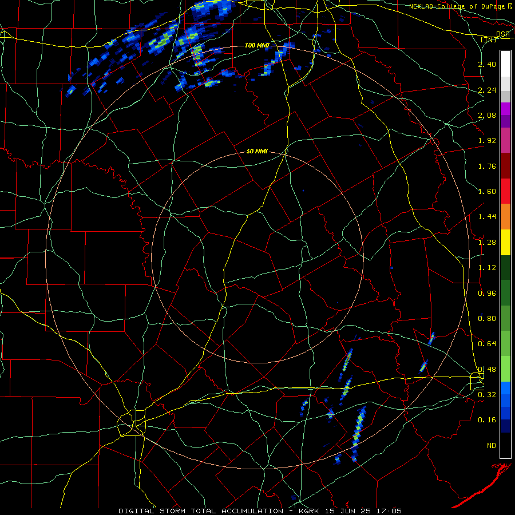Select the 0.80 legend value
The height and width of the screenshot is (515, 515).
pyautogui.click(x=487, y=319)
